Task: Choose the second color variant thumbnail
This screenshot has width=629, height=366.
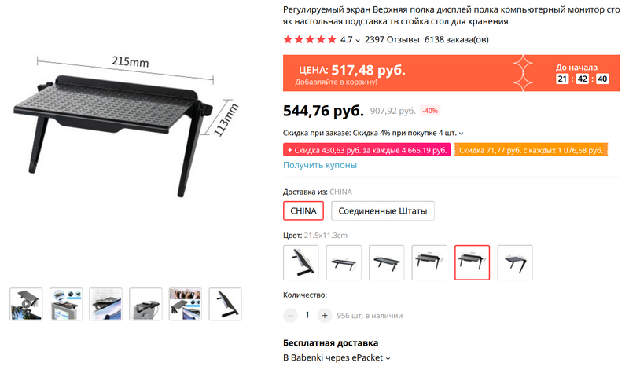Action: pyautogui.click(x=344, y=262)
